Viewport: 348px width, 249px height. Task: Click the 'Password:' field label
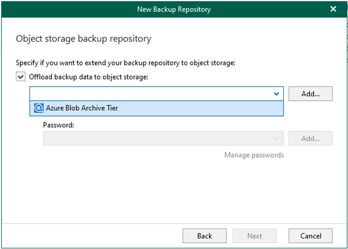(59, 125)
